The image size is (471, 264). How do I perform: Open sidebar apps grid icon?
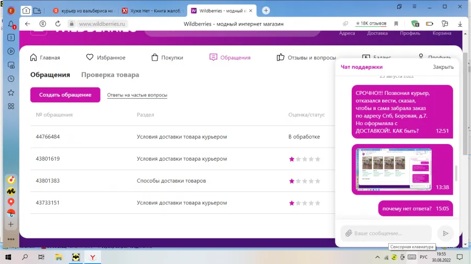pyautogui.click(x=11, y=106)
